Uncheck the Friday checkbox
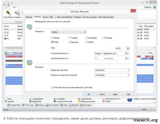 tap(52, 42)
